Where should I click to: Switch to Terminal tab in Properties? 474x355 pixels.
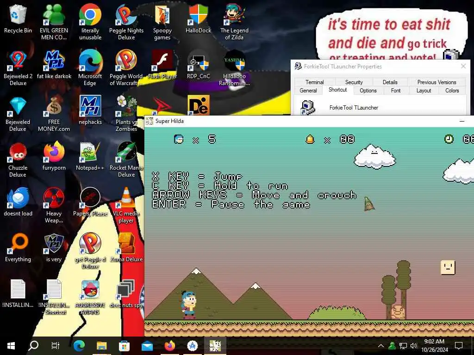(314, 82)
